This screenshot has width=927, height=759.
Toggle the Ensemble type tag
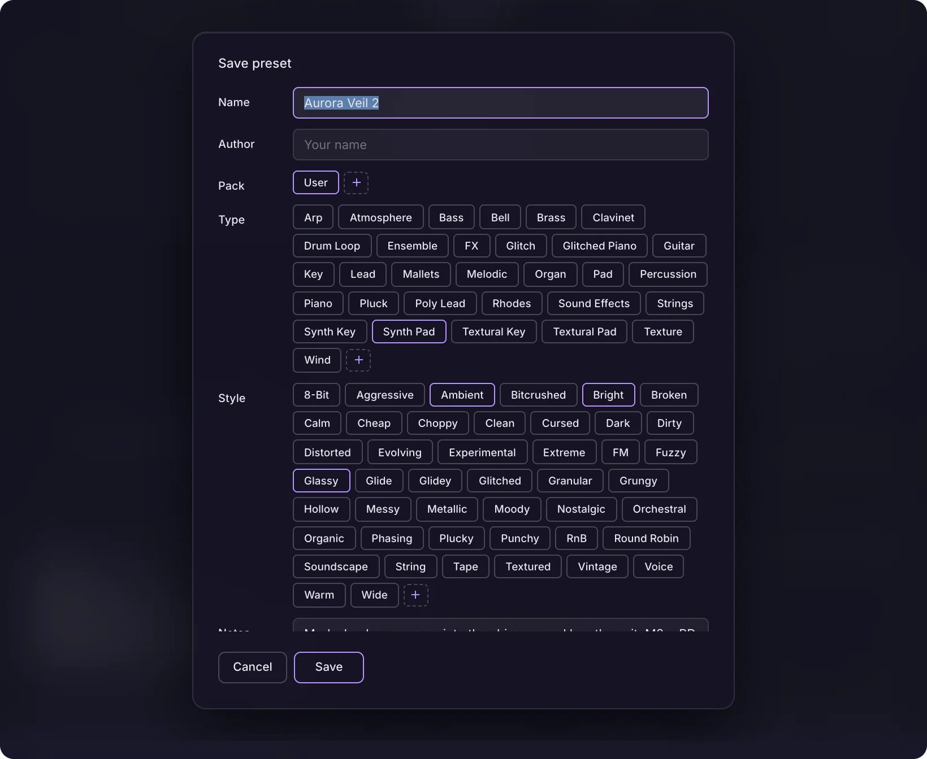click(412, 246)
